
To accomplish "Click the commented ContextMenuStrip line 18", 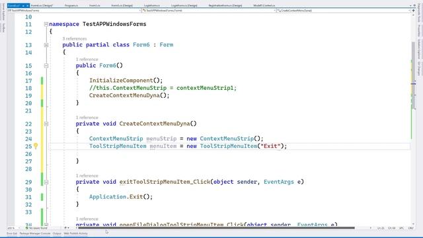I will point(163,88).
